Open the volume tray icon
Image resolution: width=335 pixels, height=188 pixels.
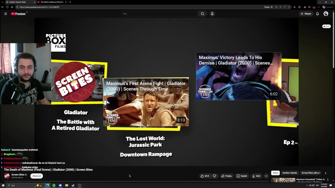pyautogui.click(x=310, y=185)
